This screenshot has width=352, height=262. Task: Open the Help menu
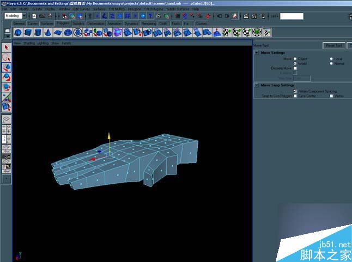click(196, 9)
